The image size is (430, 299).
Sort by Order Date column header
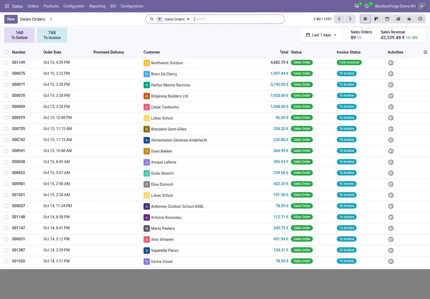click(52, 52)
